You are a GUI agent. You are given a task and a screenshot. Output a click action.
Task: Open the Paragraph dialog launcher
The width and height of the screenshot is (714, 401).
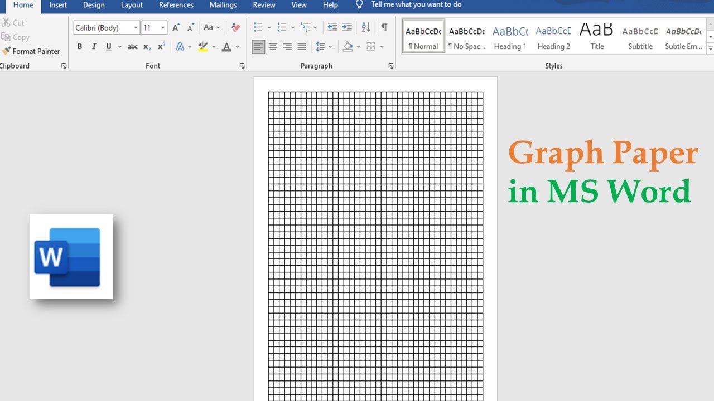click(x=391, y=66)
